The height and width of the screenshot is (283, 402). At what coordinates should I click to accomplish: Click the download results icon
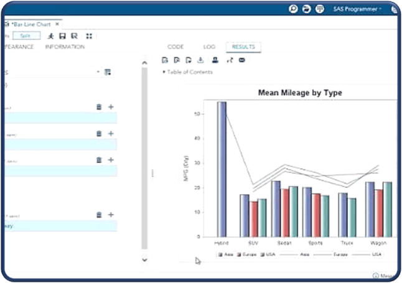coord(200,60)
